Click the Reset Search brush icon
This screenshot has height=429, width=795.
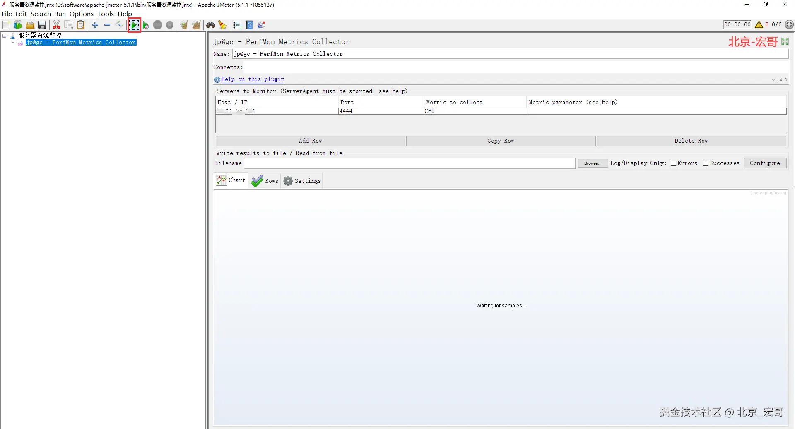tap(223, 25)
